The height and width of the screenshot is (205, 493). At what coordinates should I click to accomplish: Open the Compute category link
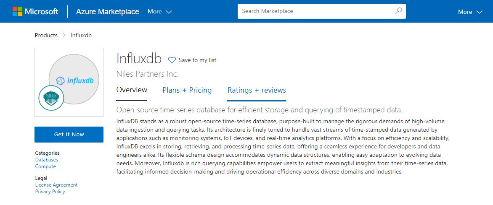click(x=45, y=166)
